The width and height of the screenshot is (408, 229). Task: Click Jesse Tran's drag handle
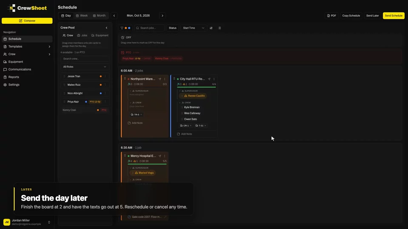[64, 76]
